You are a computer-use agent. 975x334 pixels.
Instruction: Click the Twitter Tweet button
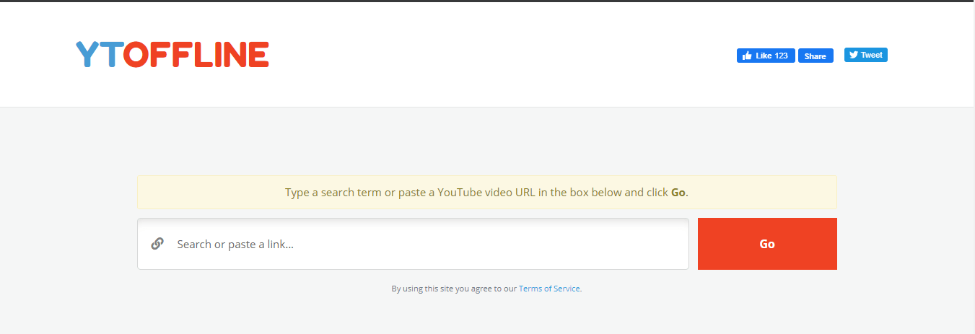point(866,55)
